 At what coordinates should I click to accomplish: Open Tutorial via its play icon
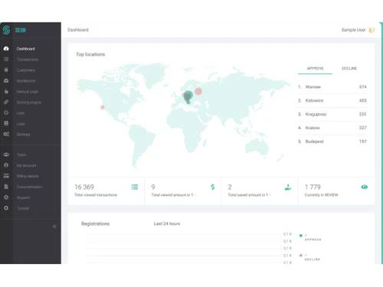coord(6,208)
